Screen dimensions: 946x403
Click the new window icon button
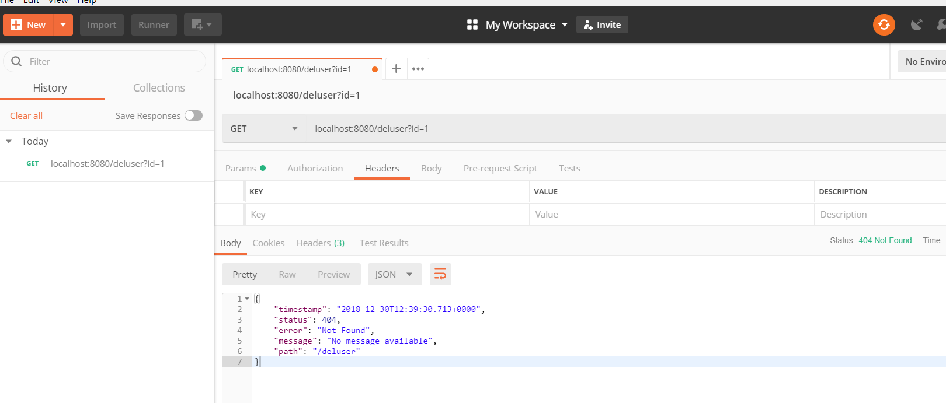pos(202,24)
